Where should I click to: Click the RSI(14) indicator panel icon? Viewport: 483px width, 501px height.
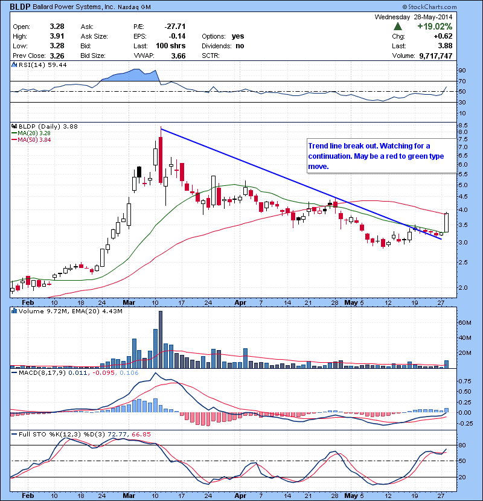tap(14, 65)
